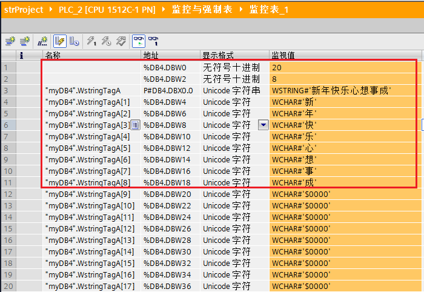This screenshot has width=424, height=292.
Task: Expand the arrow after strProject breadcrumb
Action: pyautogui.click(x=51, y=10)
